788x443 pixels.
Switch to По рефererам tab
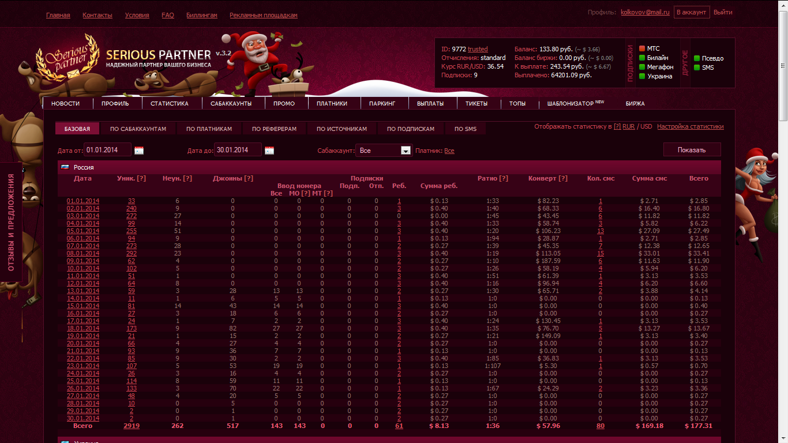pos(275,129)
